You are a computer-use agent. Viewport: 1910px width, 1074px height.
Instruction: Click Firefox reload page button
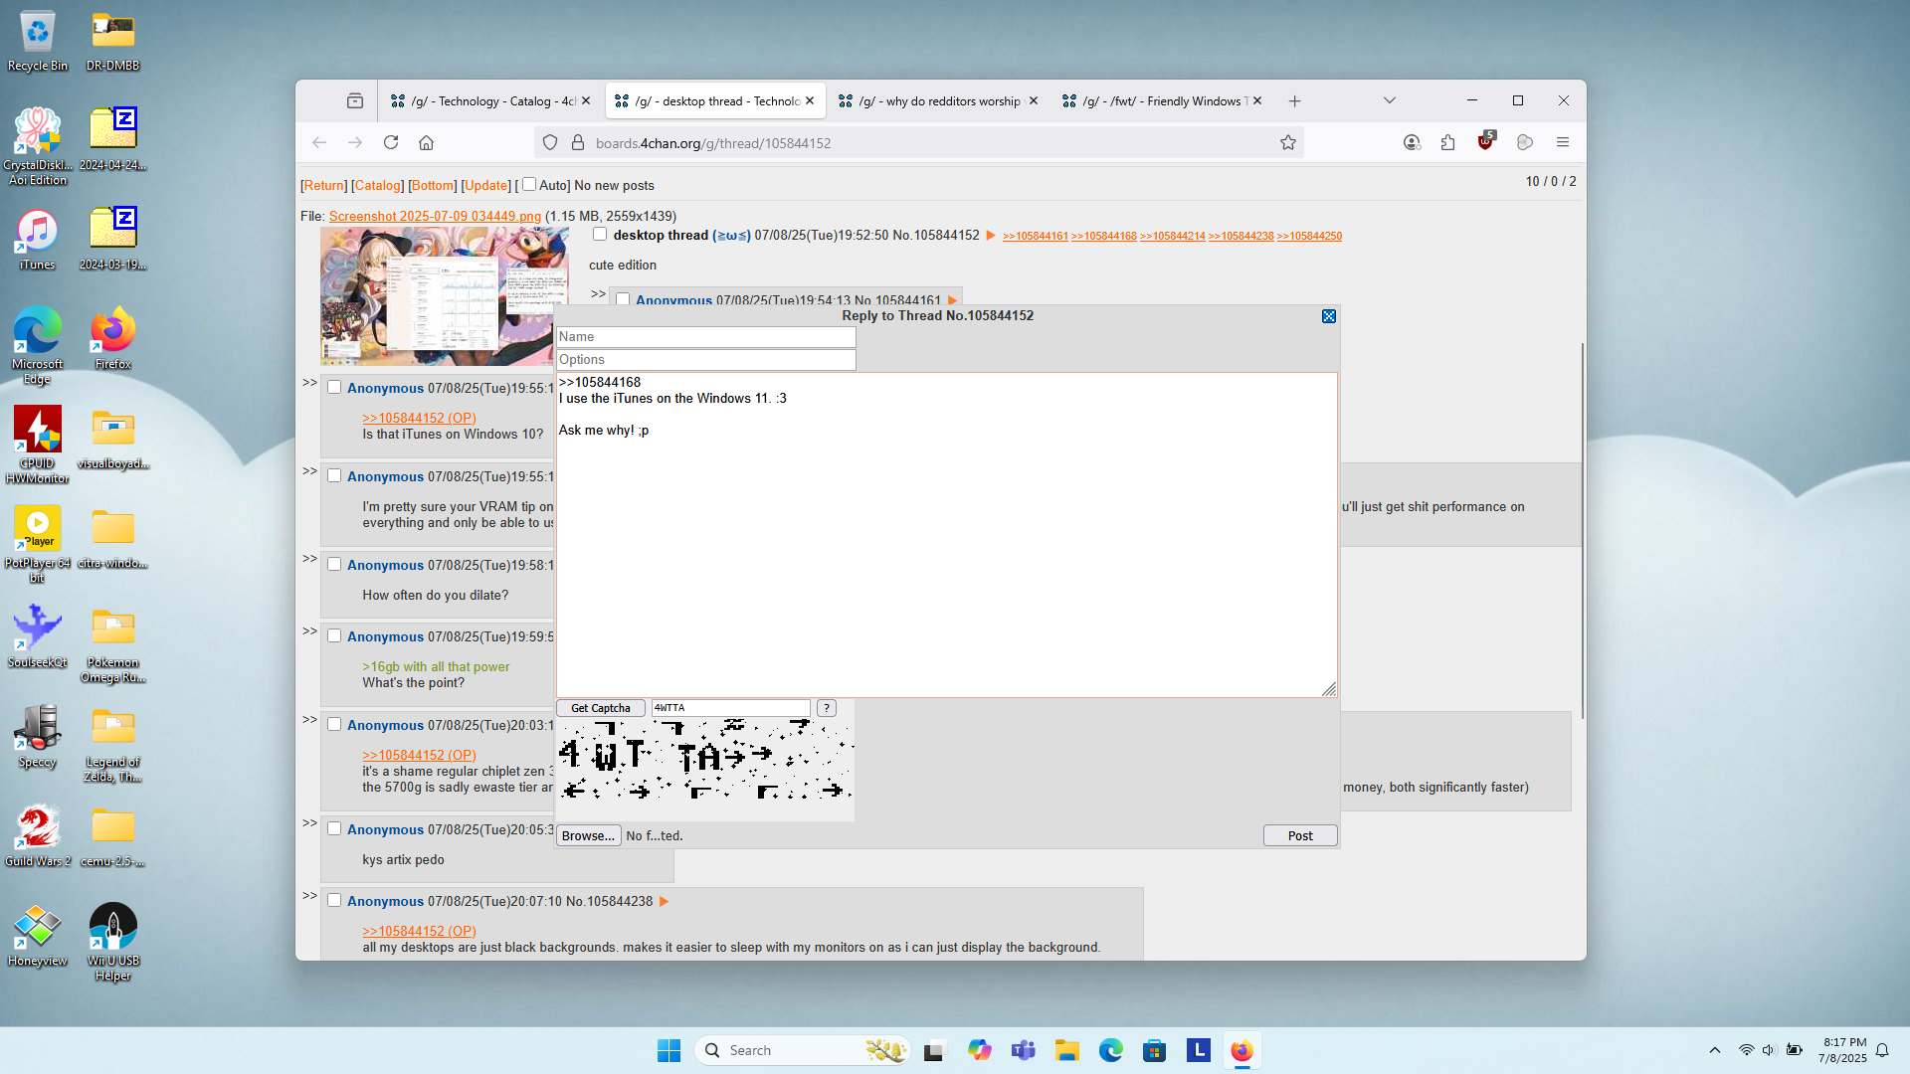tap(391, 142)
